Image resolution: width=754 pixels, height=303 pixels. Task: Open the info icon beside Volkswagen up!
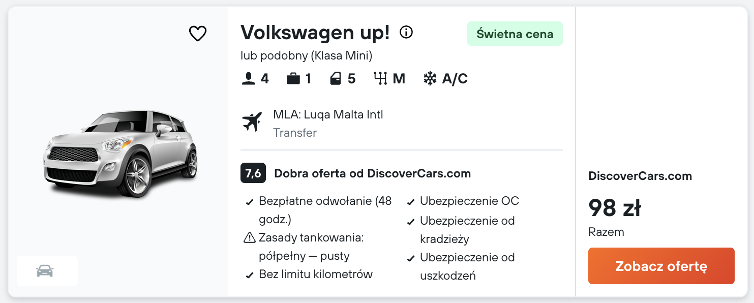406,33
